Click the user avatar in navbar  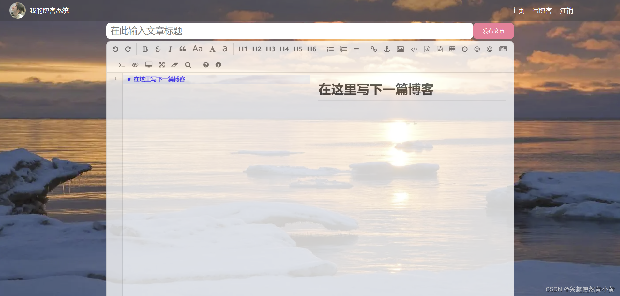18,10
